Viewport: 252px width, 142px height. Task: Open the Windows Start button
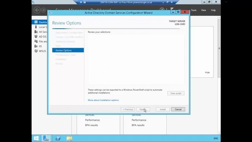(36, 138)
